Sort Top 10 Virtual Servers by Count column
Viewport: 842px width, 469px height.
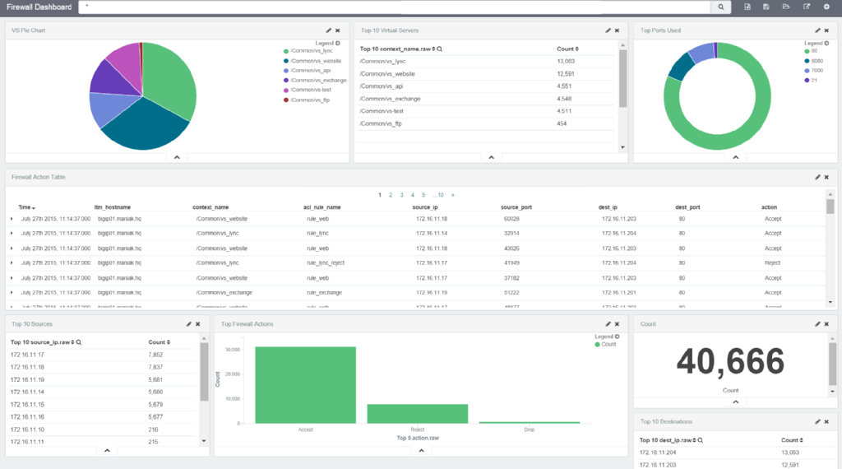567,49
